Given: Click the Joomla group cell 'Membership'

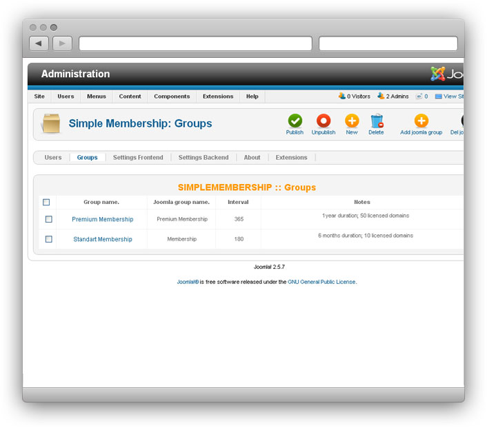Looking at the screenshot, I should pyautogui.click(x=182, y=239).
